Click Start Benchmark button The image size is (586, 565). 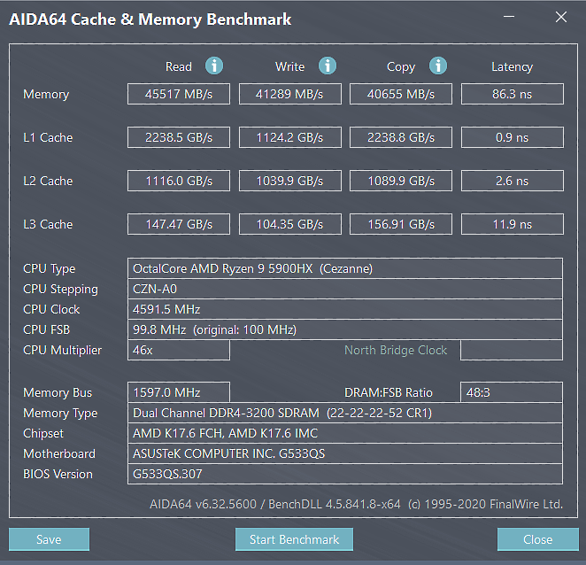tap(294, 539)
